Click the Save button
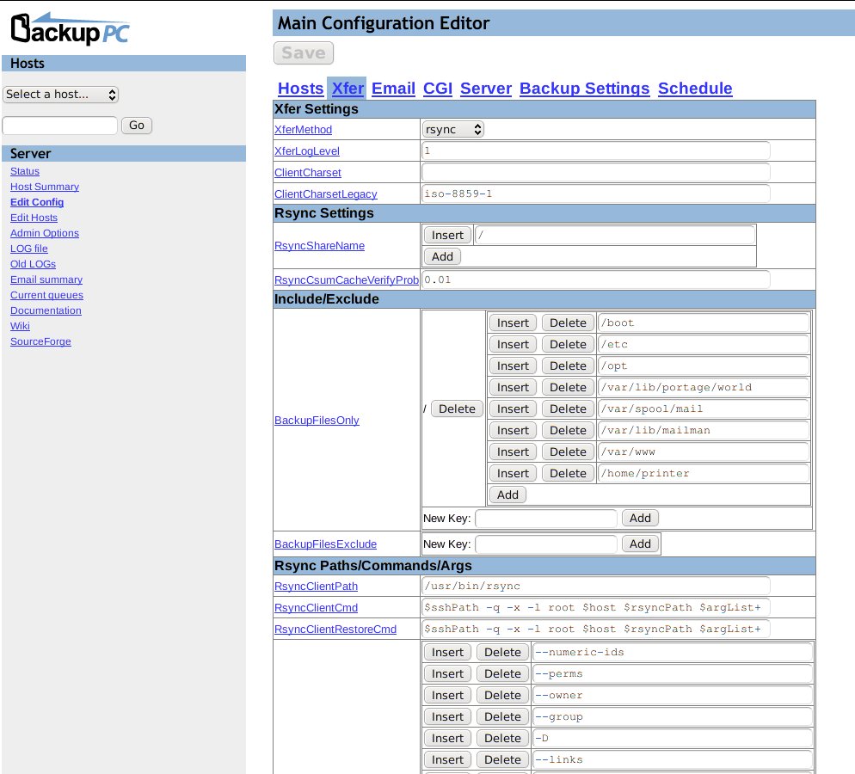This screenshot has height=774, width=855. (304, 53)
